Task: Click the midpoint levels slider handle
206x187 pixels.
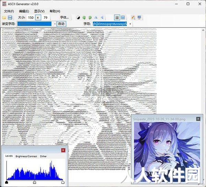Action: click(35, 182)
